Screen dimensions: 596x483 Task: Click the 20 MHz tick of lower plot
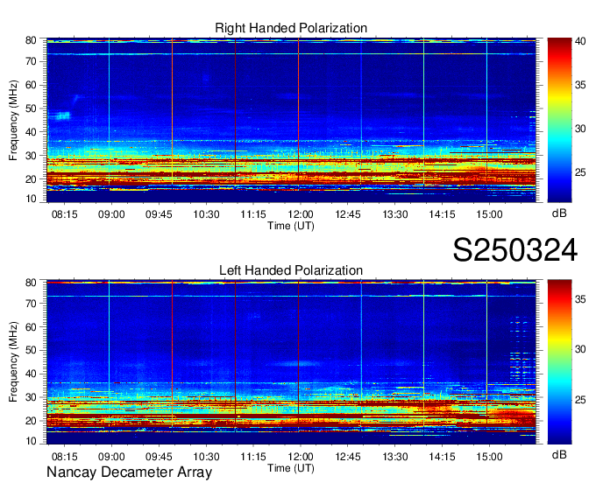click(x=31, y=421)
